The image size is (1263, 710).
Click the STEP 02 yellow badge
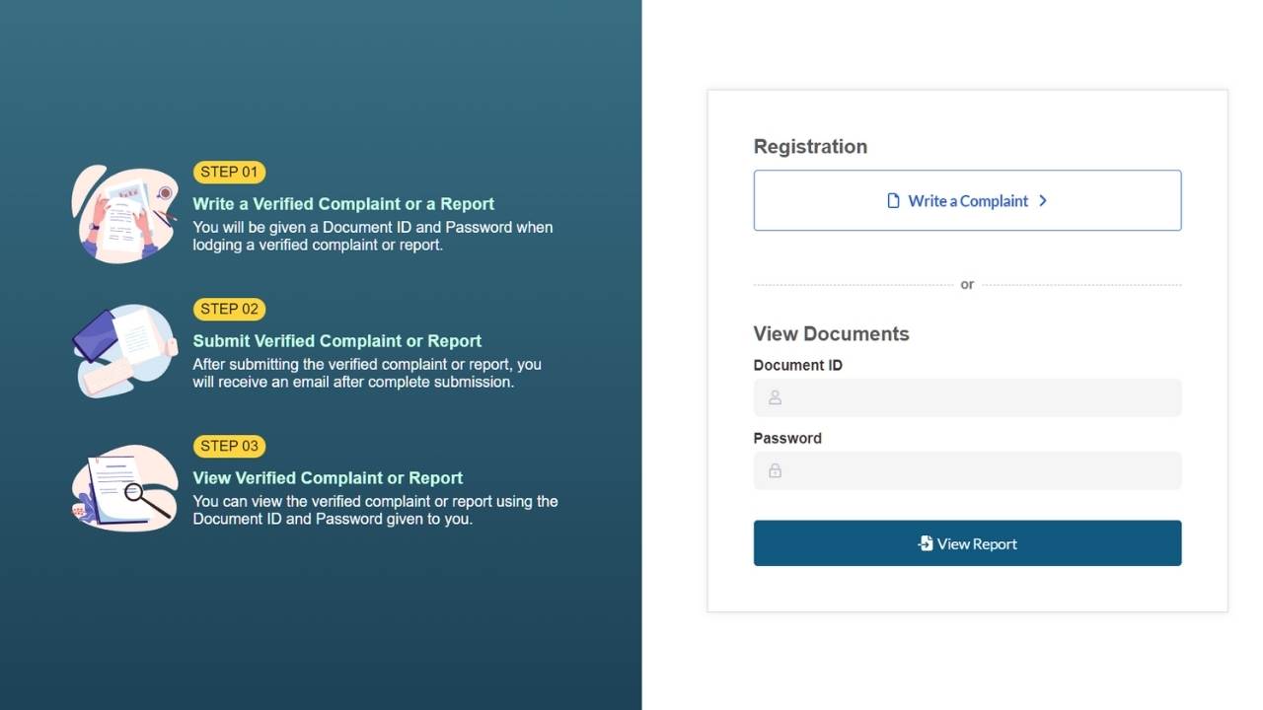229,310
